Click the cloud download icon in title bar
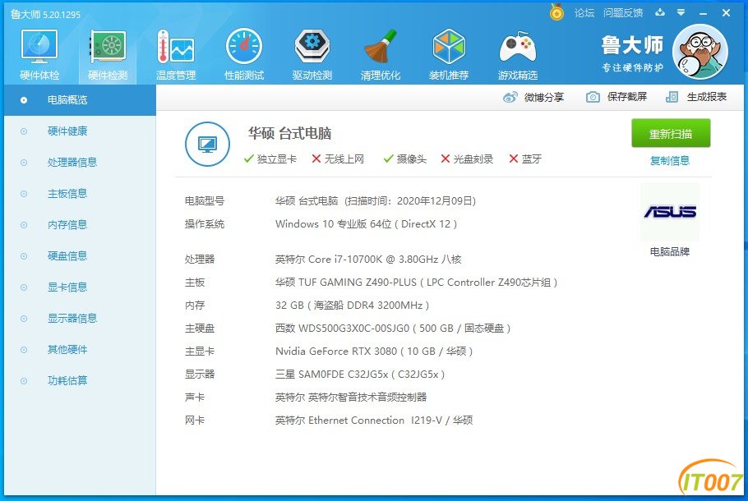 tap(660, 12)
